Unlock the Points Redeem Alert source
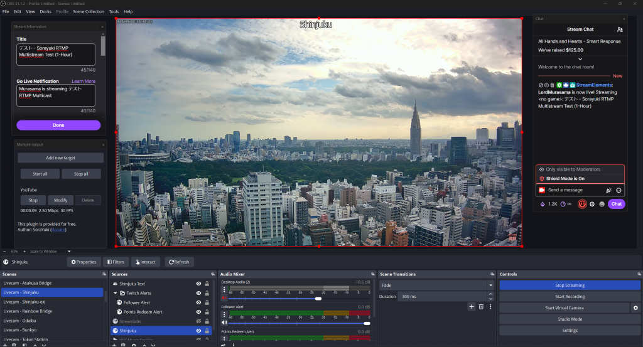The height and width of the screenshot is (347, 643). click(207, 312)
